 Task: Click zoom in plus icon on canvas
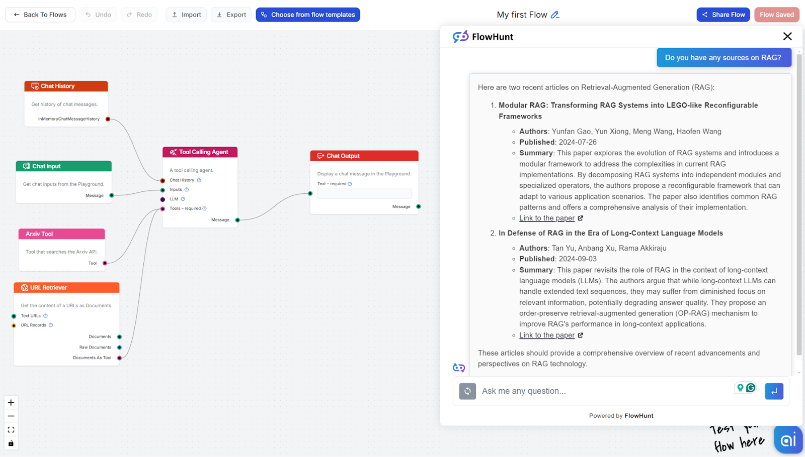tap(11, 403)
